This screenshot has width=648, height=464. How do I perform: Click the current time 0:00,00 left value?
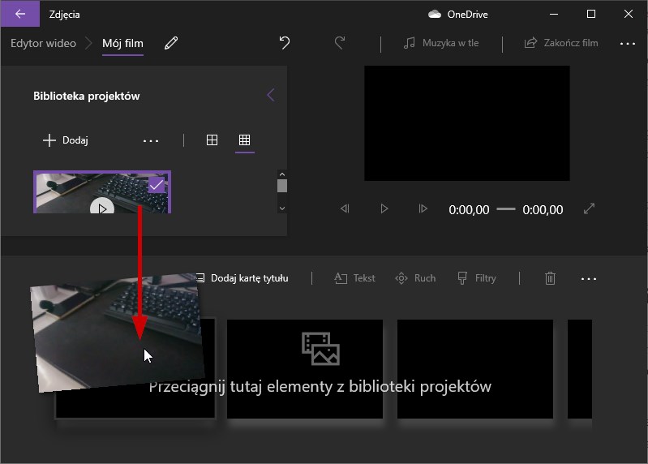(x=469, y=209)
